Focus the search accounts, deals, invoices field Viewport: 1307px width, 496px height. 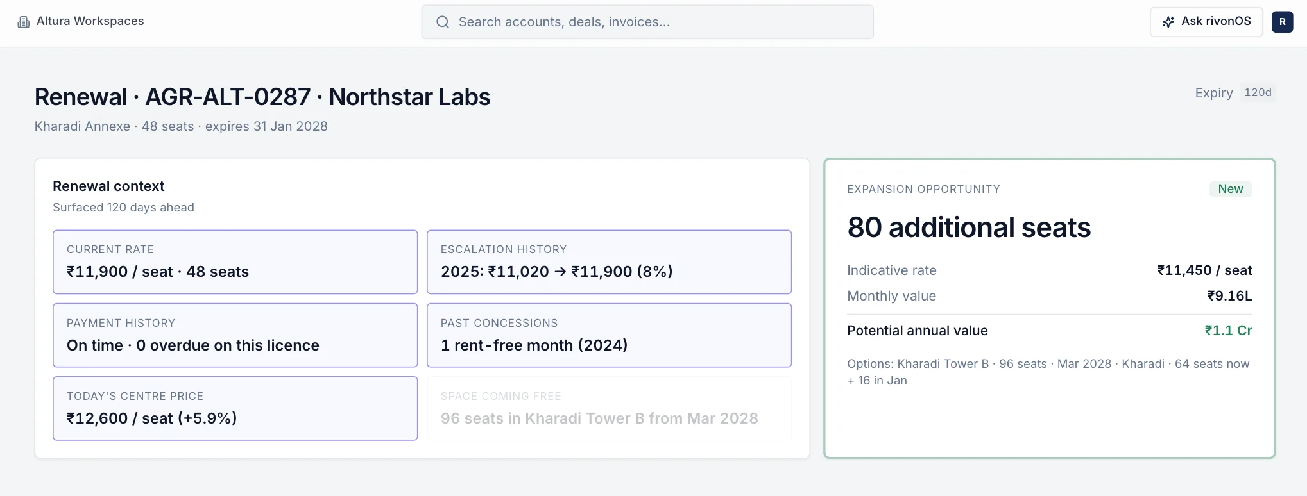coord(647,22)
